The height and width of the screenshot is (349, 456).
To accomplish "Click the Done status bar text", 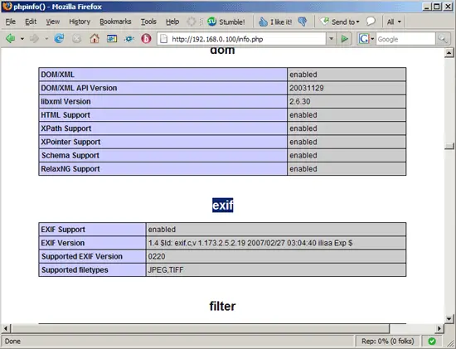I will (12, 341).
